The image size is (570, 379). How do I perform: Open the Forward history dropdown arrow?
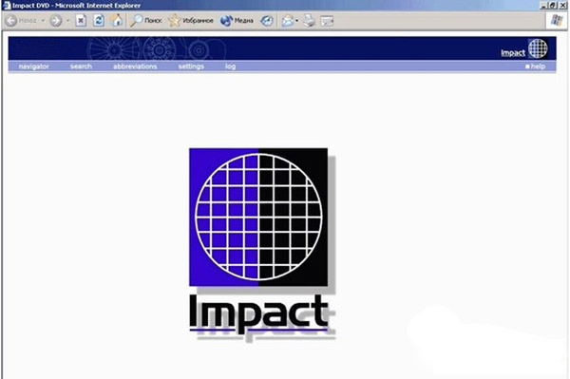click(x=67, y=21)
